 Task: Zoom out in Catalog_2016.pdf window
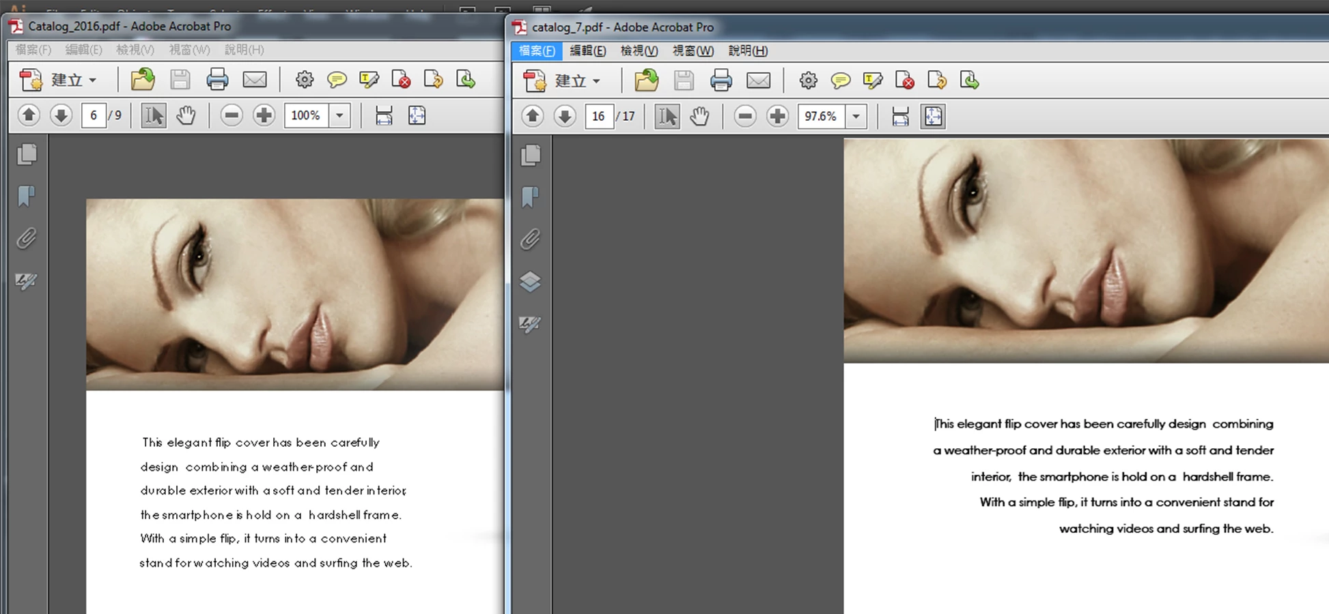pos(232,115)
